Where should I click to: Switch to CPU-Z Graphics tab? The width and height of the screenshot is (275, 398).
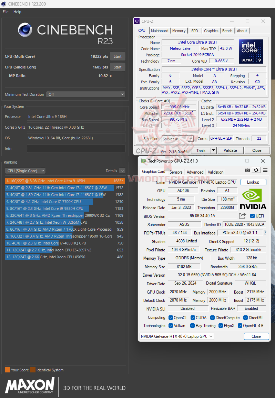tap(211, 31)
